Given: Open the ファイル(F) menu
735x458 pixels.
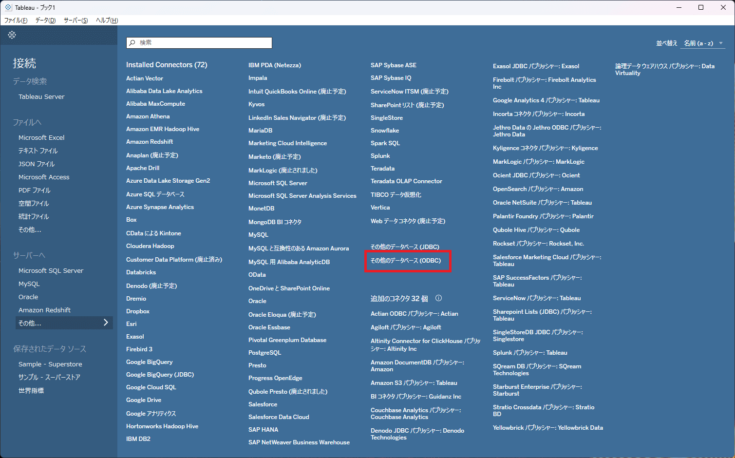Looking at the screenshot, I should (16, 20).
